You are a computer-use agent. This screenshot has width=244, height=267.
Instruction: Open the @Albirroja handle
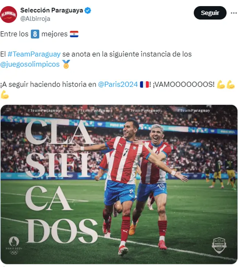click(x=35, y=19)
